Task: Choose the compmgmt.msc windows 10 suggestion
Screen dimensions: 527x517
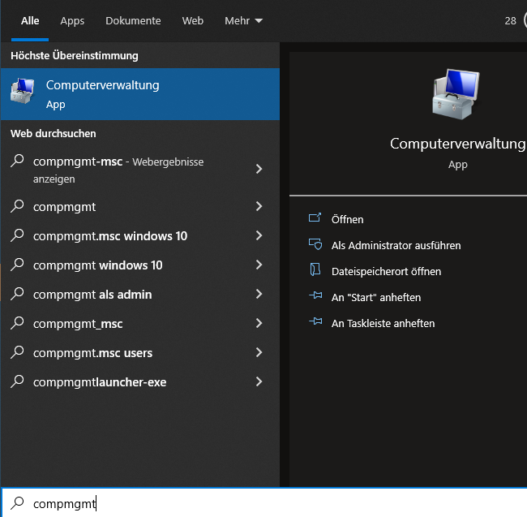Action: (140, 236)
